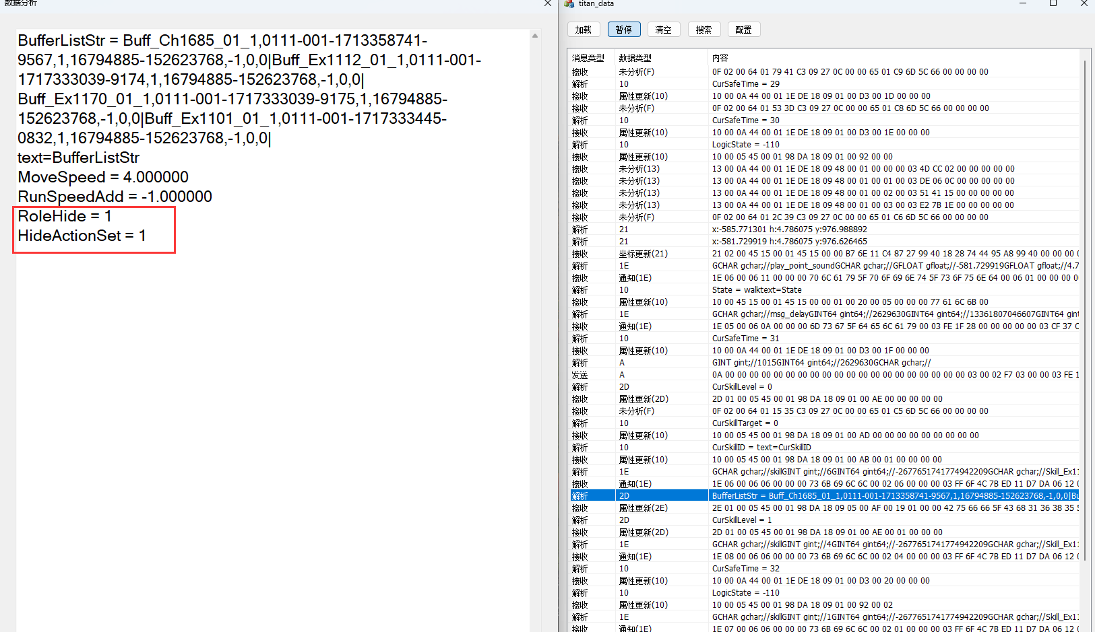This screenshot has height=632, width=1095.
Task: Select row GCHAR gchar;//msg_delay
Action: click(825, 314)
